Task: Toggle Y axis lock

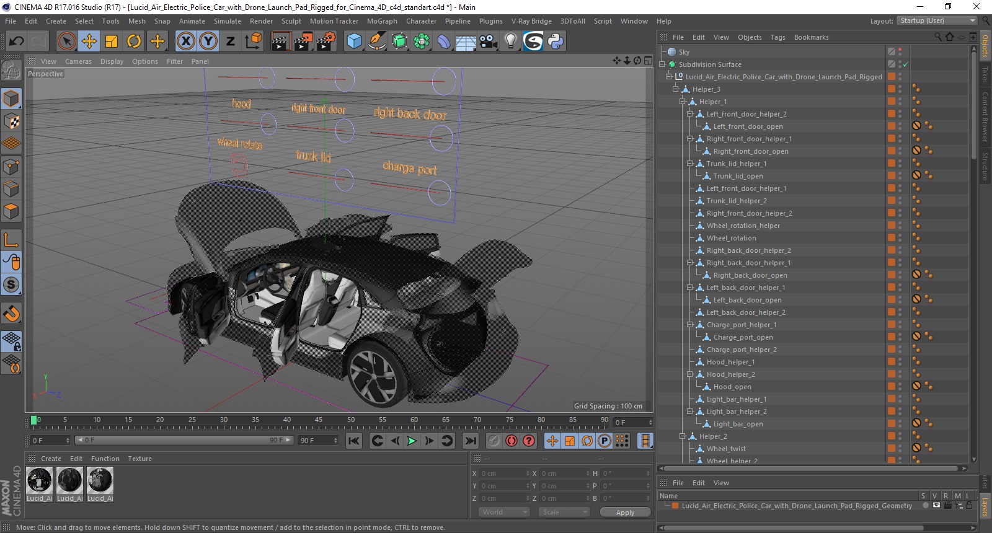Action: click(x=208, y=42)
